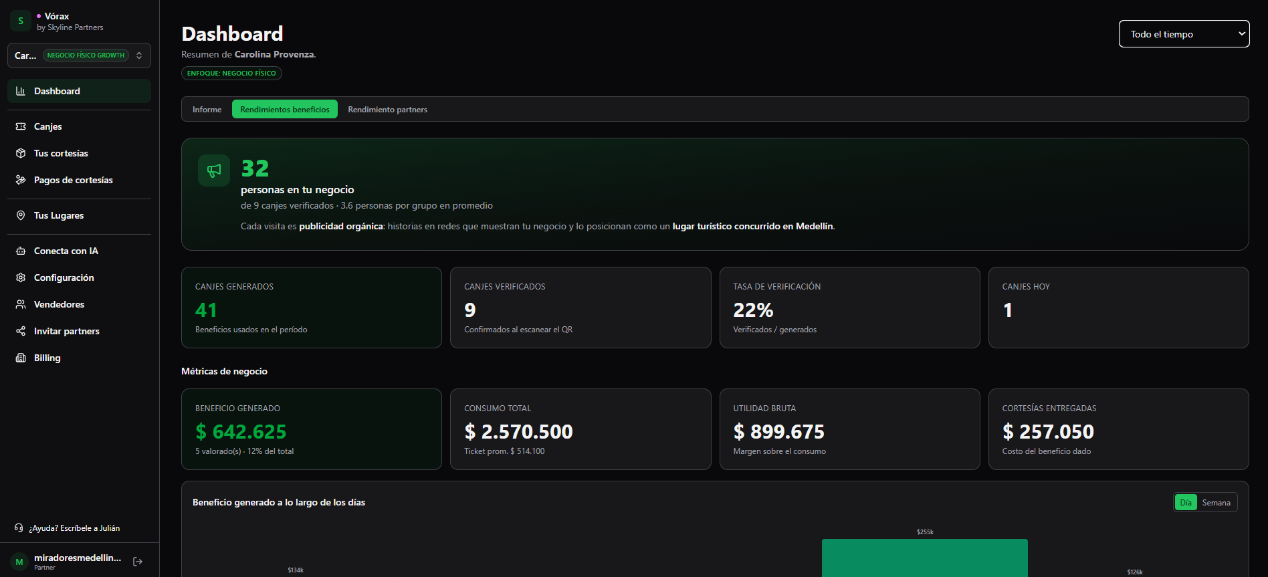Click the megaphone icon beside 32
Screen dimensions: 1268x577
214,170
